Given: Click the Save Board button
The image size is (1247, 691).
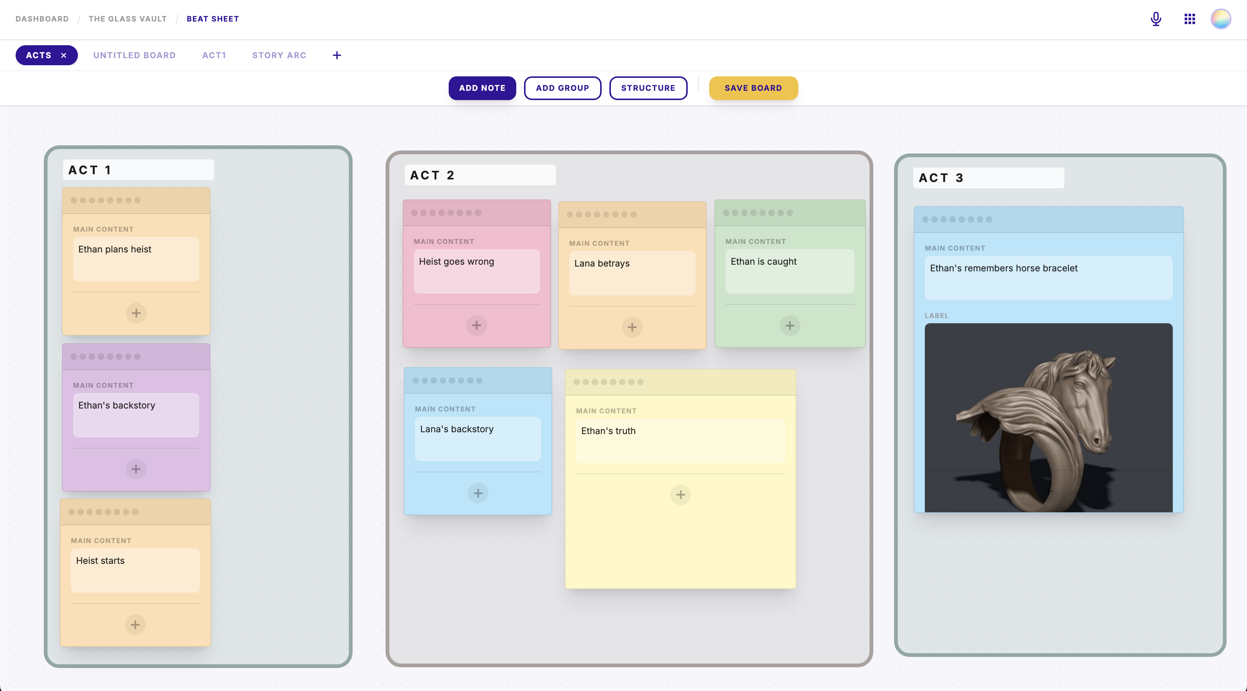Looking at the screenshot, I should click(x=753, y=88).
